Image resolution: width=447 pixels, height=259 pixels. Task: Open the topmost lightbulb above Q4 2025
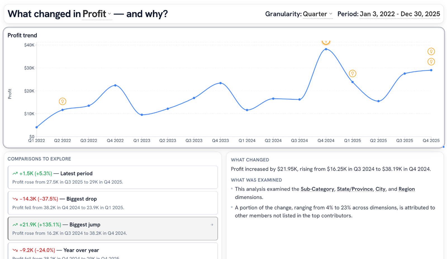[431, 51]
